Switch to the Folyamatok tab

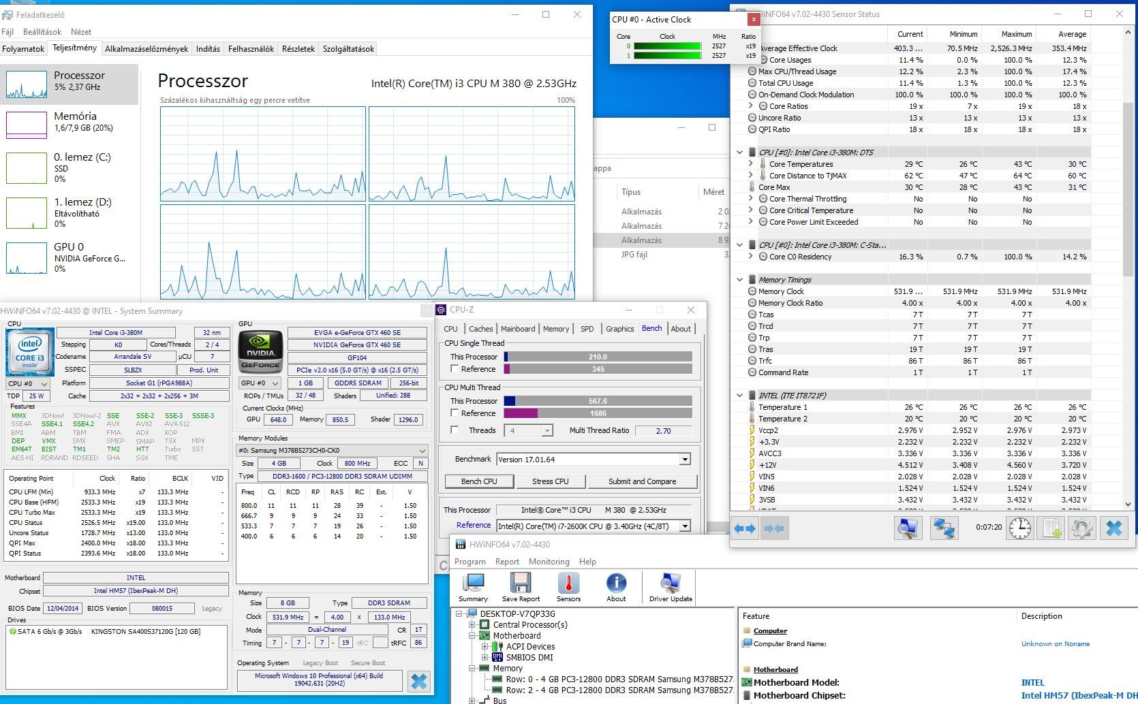pyautogui.click(x=23, y=49)
